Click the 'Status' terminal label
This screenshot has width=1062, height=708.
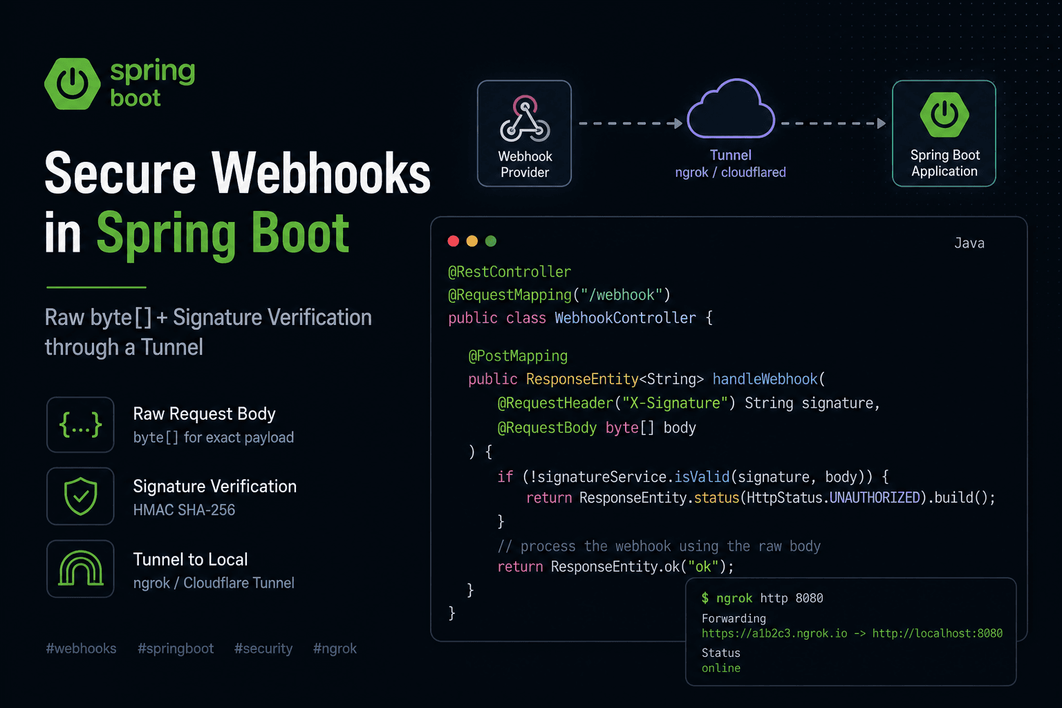(721, 653)
